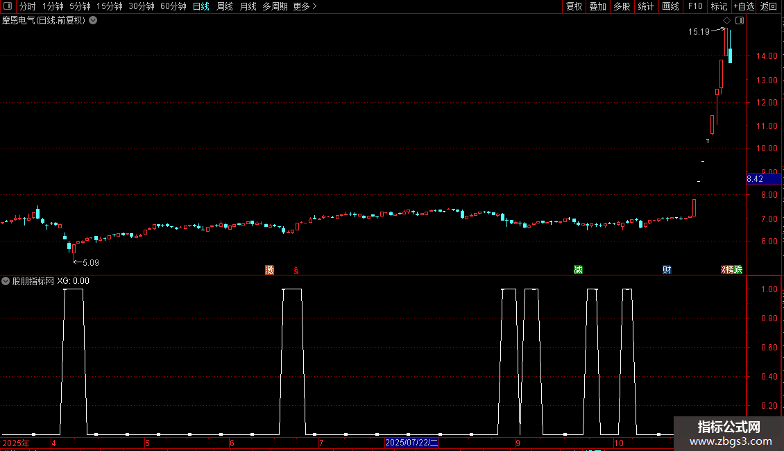The width and height of the screenshot is (784, 451).
Task: Click 返回 to go back
Action: coord(769,6)
